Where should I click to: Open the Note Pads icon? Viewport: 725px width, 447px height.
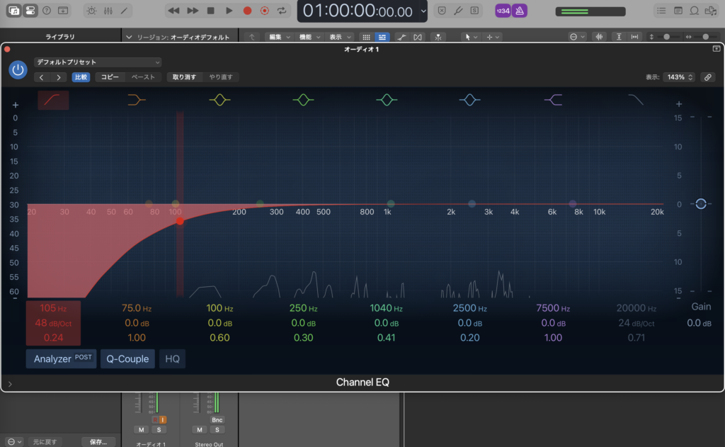click(678, 11)
